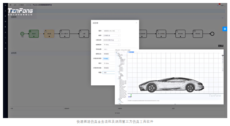This screenshot has height=126, width=230.
Task: Click the axis triad in the 3D viewer
Action: (x=130, y=96)
